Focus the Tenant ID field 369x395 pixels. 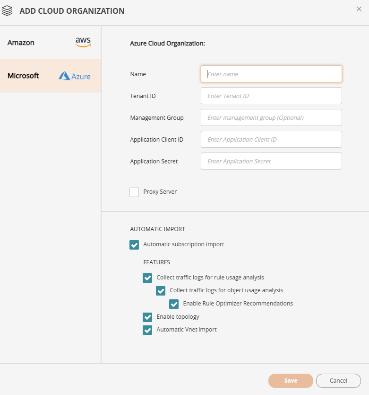(x=271, y=96)
